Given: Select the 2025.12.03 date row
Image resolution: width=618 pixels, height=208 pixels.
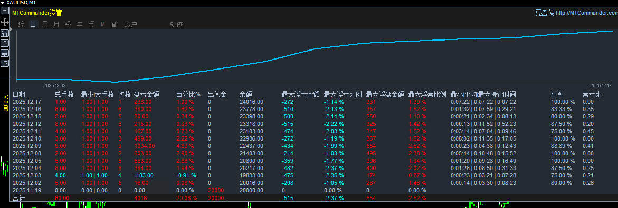Looking at the screenshot, I should point(27,175).
